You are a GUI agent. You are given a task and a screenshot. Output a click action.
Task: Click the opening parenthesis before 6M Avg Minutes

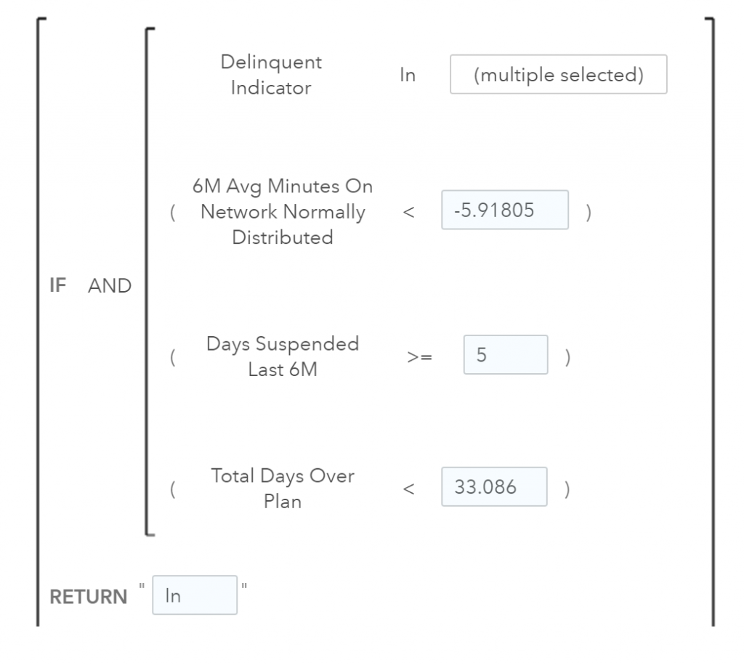click(172, 215)
